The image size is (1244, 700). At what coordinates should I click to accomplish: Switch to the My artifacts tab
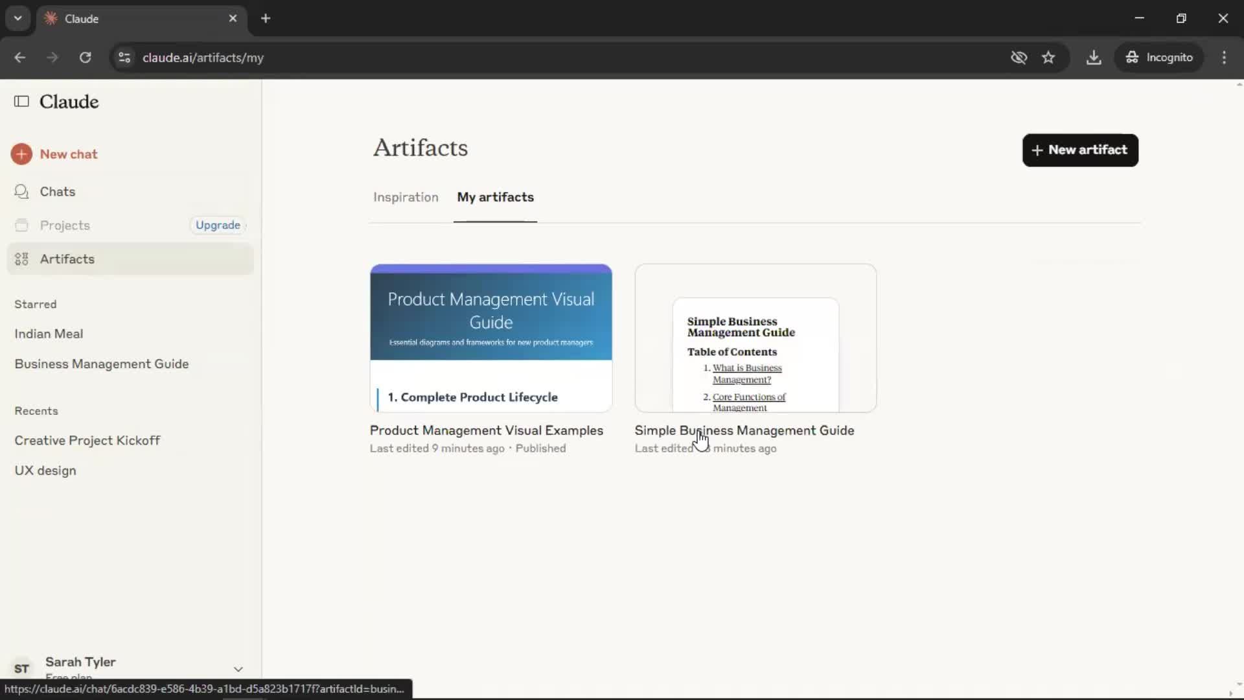[496, 198]
